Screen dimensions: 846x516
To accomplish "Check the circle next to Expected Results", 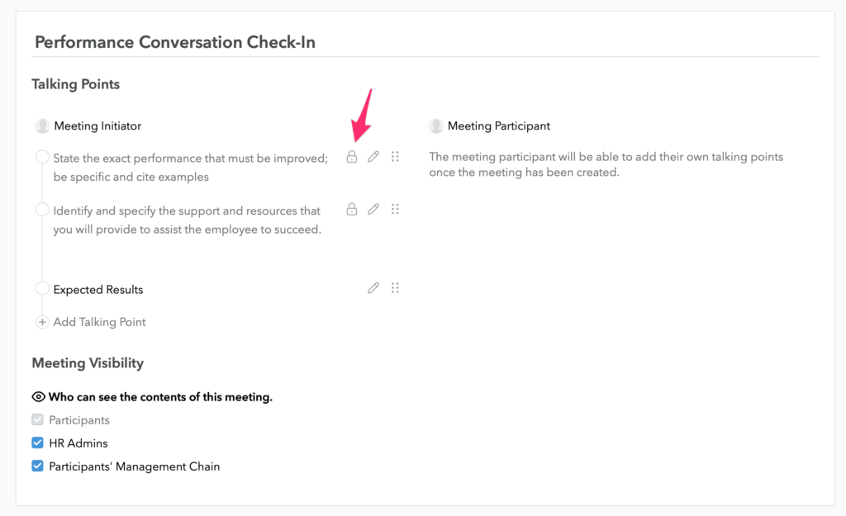I will pos(42,288).
